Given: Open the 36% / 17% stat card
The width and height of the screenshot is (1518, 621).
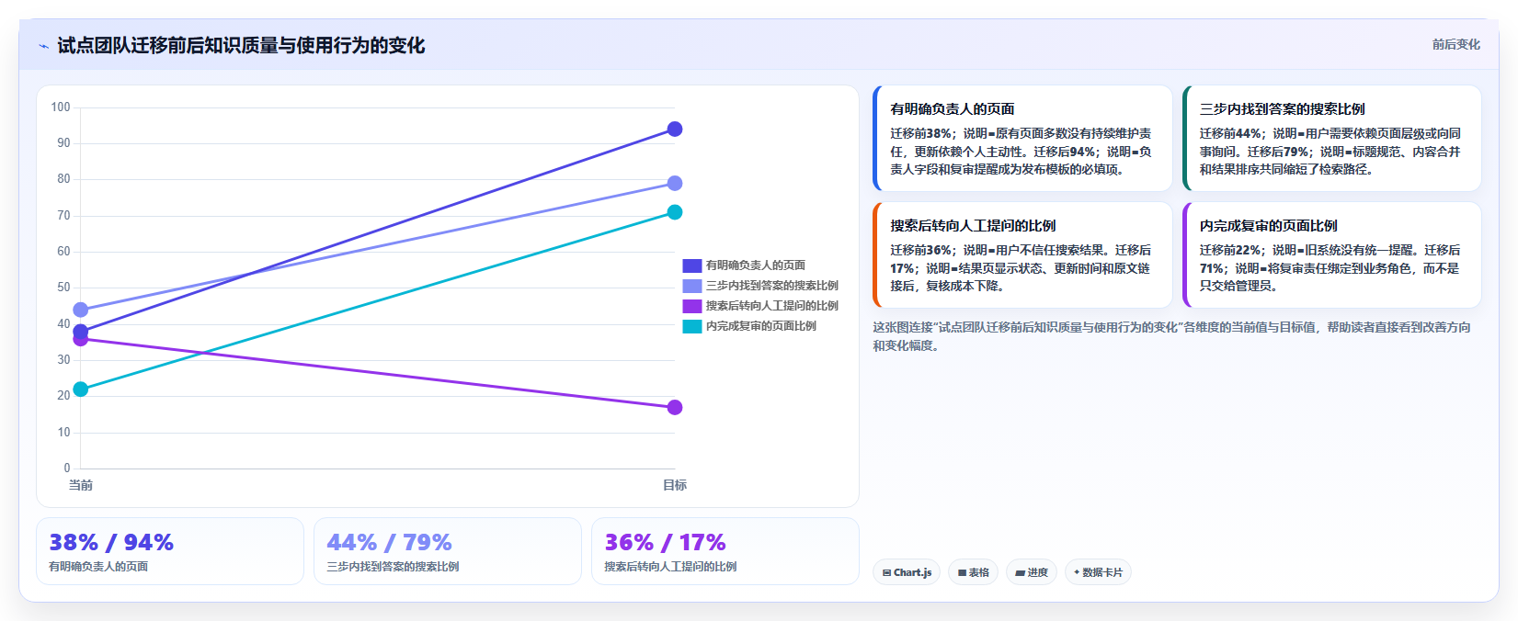Looking at the screenshot, I should tap(725, 551).
